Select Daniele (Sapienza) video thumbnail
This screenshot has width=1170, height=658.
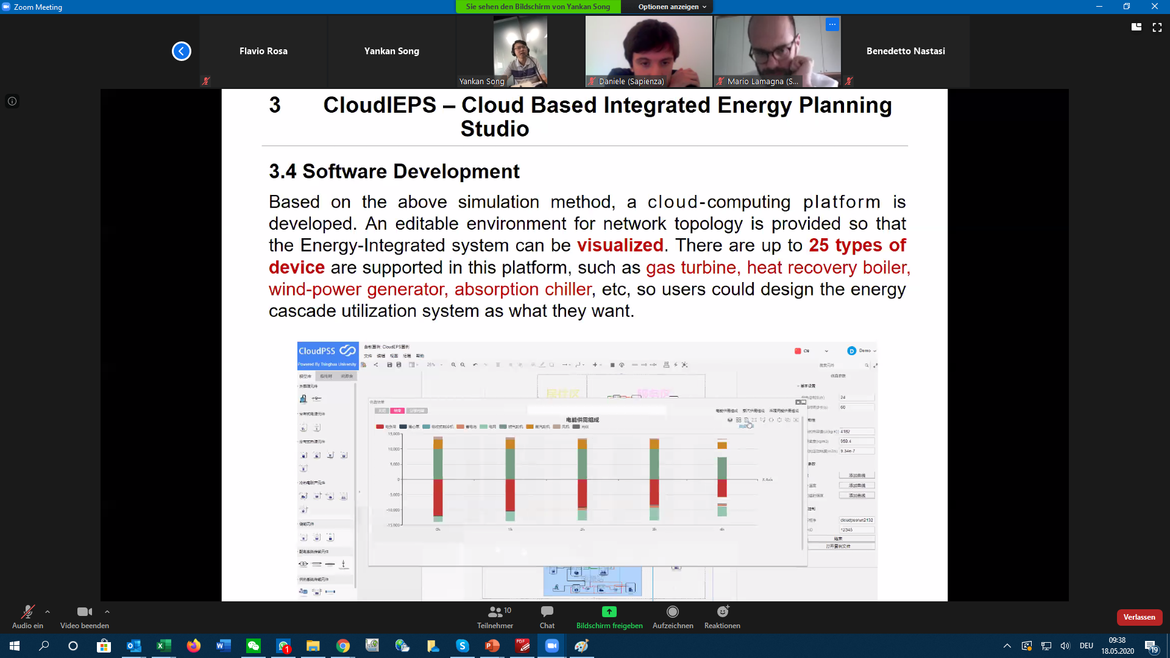648,51
